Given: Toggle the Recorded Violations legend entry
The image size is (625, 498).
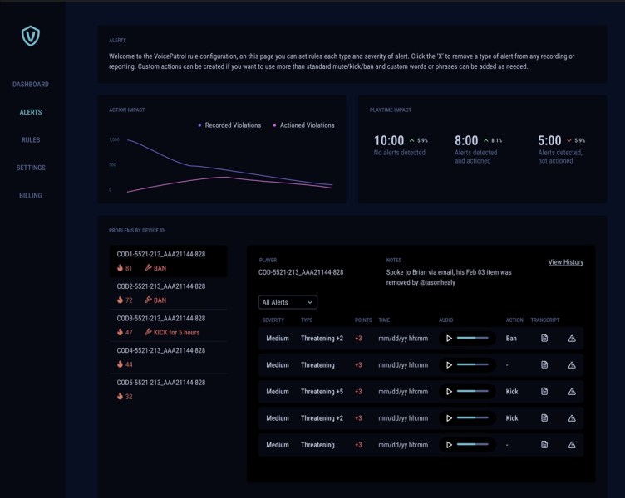Looking at the screenshot, I should pos(229,125).
